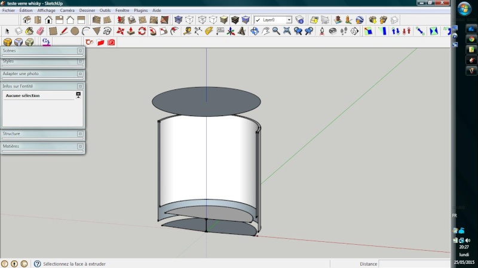478x268 pixels.
Task: Choose the Circle drawing tool
Action: click(75, 31)
